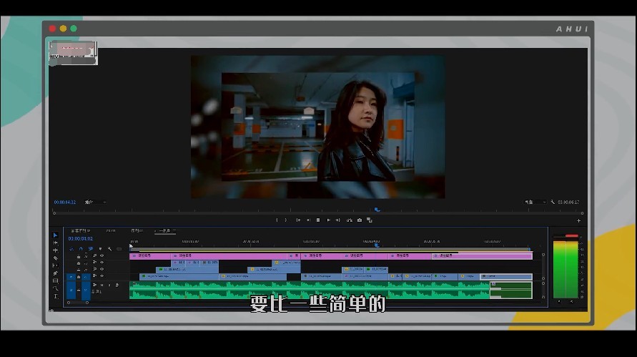The image size is (637, 357).
Task: Click the timeline blue playhead marker
Action: [377, 245]
